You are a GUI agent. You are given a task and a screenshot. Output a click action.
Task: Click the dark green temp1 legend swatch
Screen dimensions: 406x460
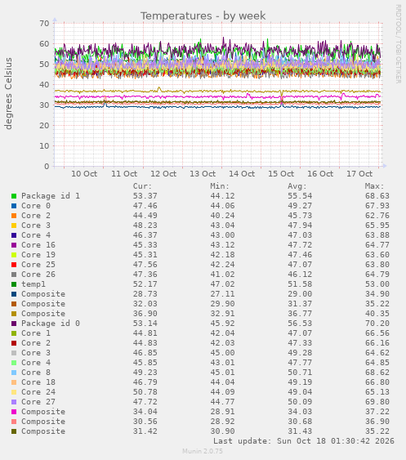tap(14, 284)
